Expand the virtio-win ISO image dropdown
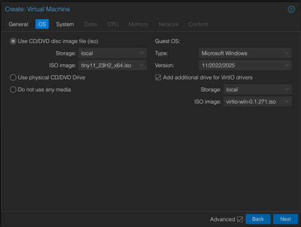Image resolution: width=301 pixels, height=227 pixels. (x=287, y=102)
